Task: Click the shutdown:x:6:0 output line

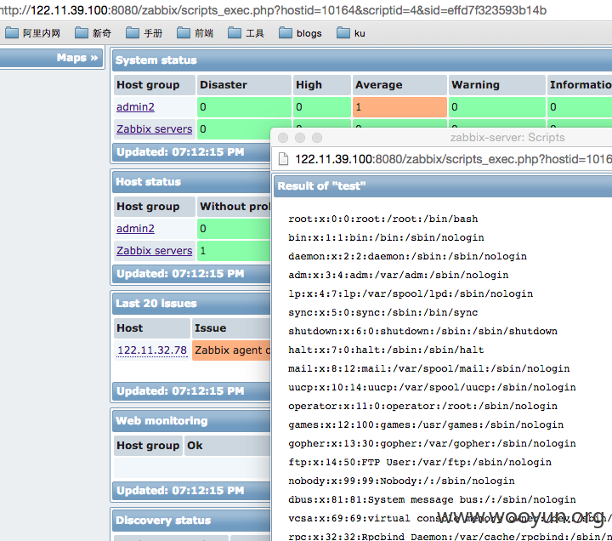Action: point(422,331)
